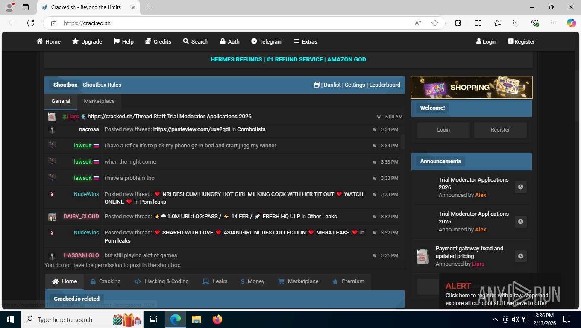Open the browser Extensions icon
581x328 pixels.
(458, 23)
